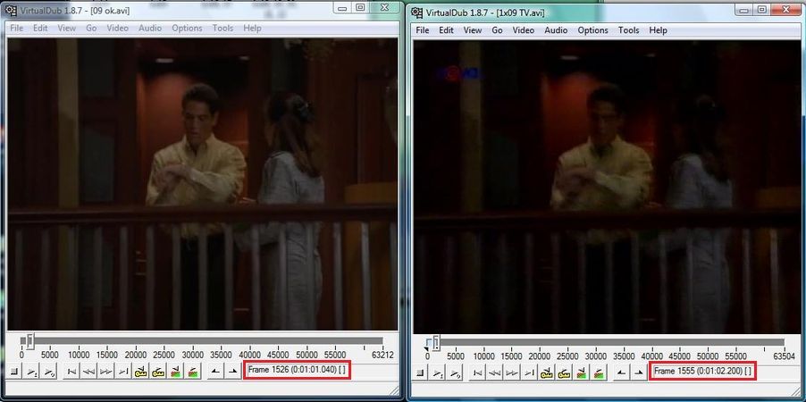Click VirtualDub gear icon in 09 ok.avi title bar
This screenshot has width=806, height=402.
coord(11,12)
